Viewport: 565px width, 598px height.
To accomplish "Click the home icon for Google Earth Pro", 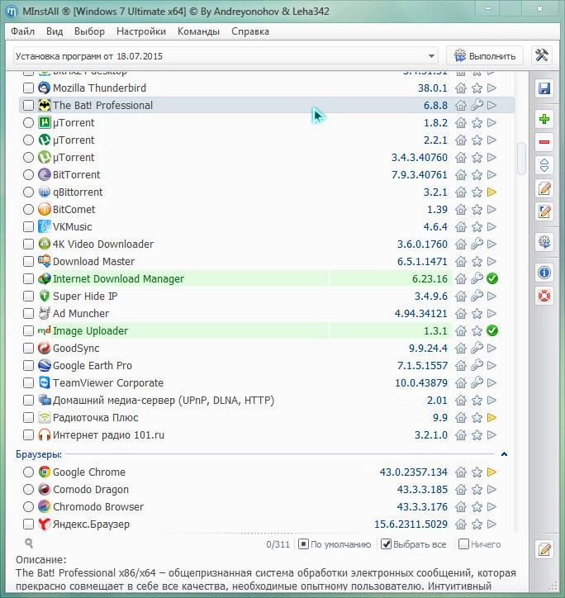I will tap(461, 365).
